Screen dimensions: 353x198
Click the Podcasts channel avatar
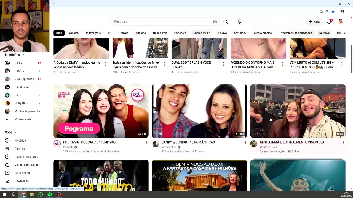pyautogui.click(x=57, y=144)
